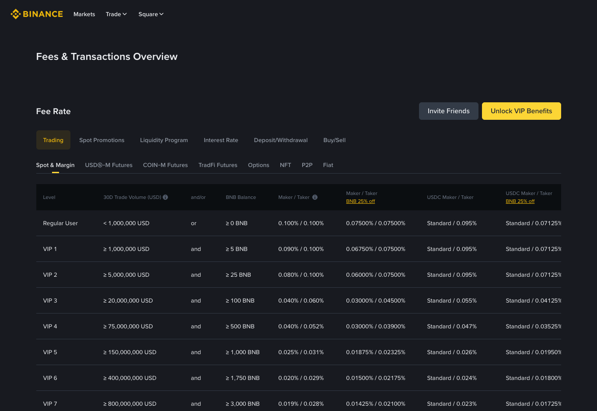Image resolution: width=597 pixels, height=411 pixels.
Task: Click the ≥ 800,000,000 USD volume cell
Action: pos(130,404)
